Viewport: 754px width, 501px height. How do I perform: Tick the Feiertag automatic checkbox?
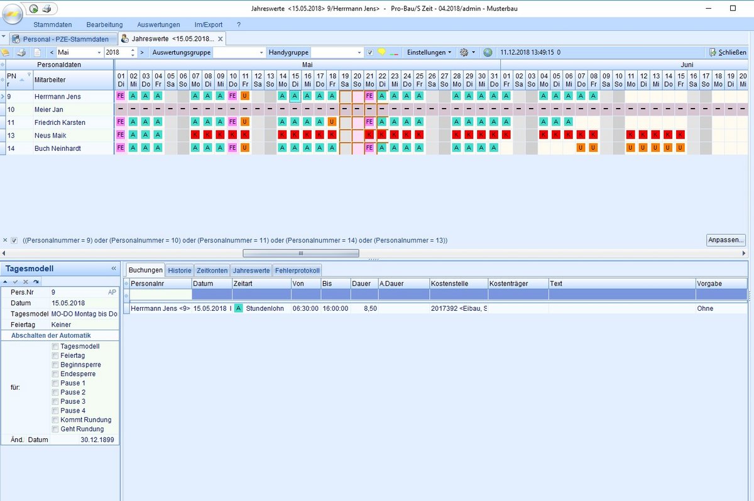click(56, 355)
